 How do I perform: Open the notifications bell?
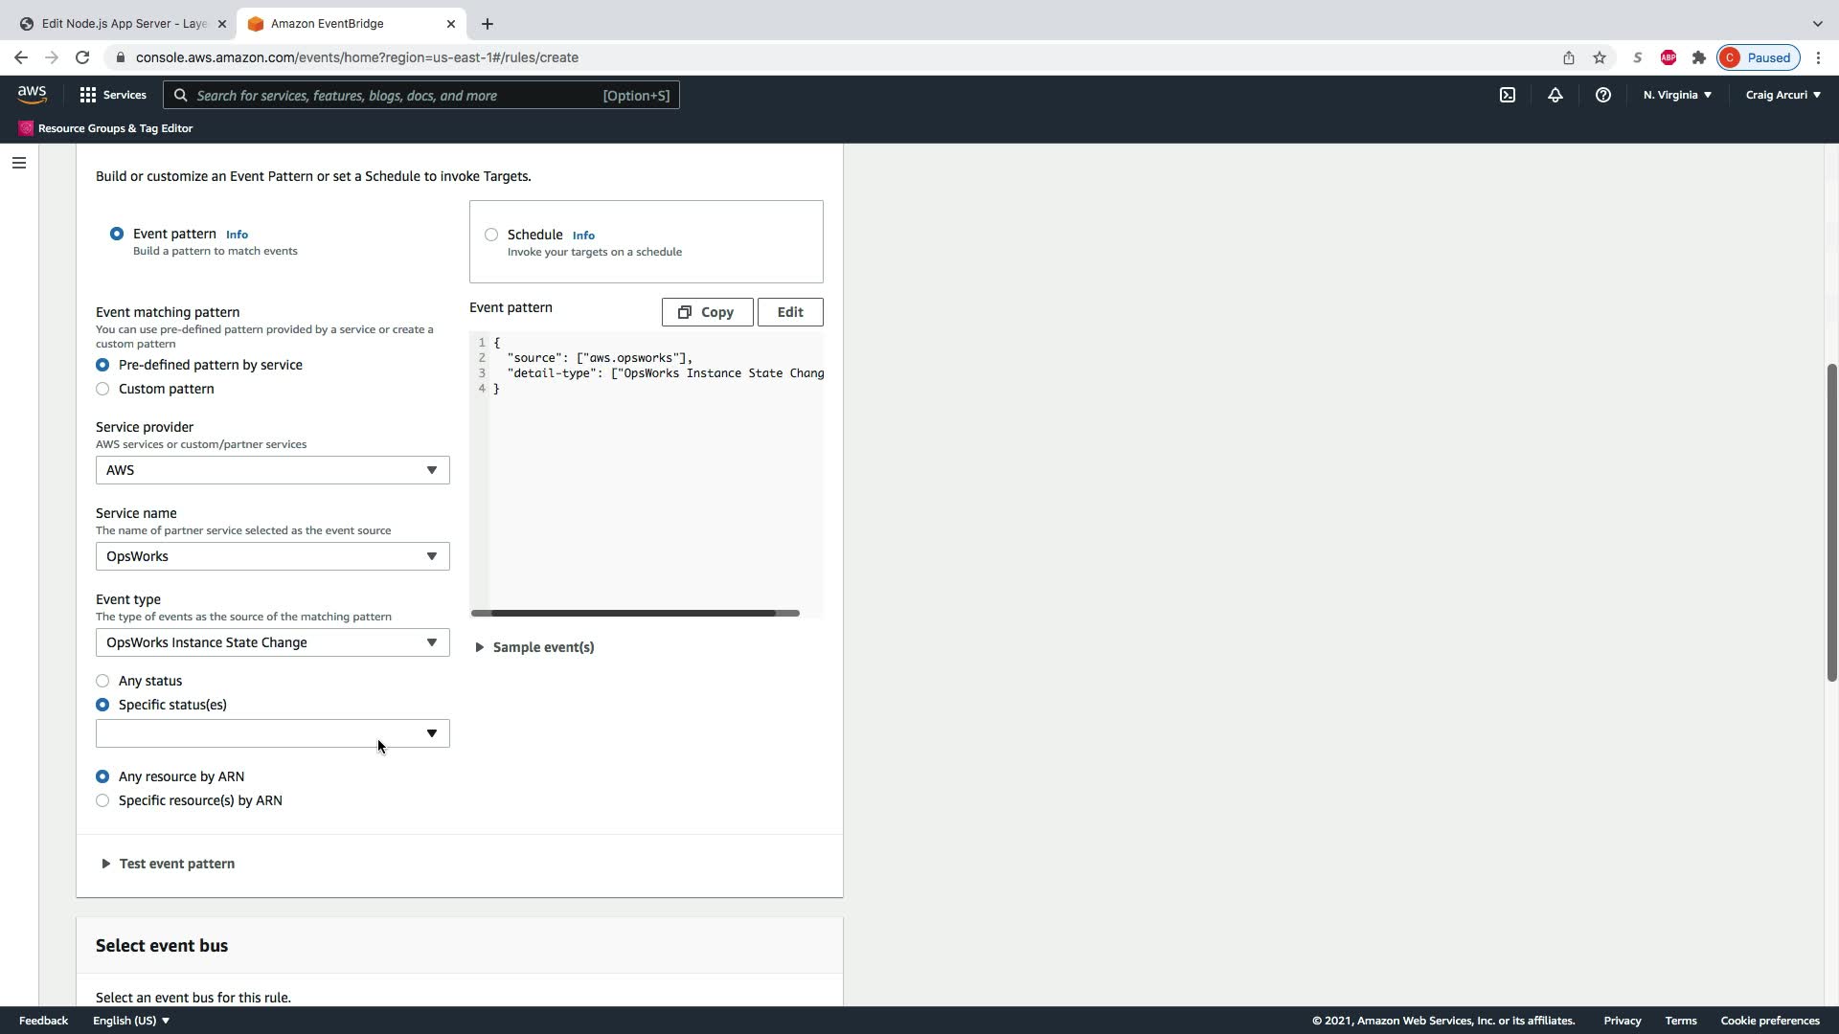(x=1555, y=95)
